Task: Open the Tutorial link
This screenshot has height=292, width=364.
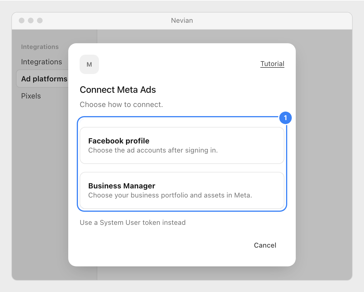Action: 272,64
